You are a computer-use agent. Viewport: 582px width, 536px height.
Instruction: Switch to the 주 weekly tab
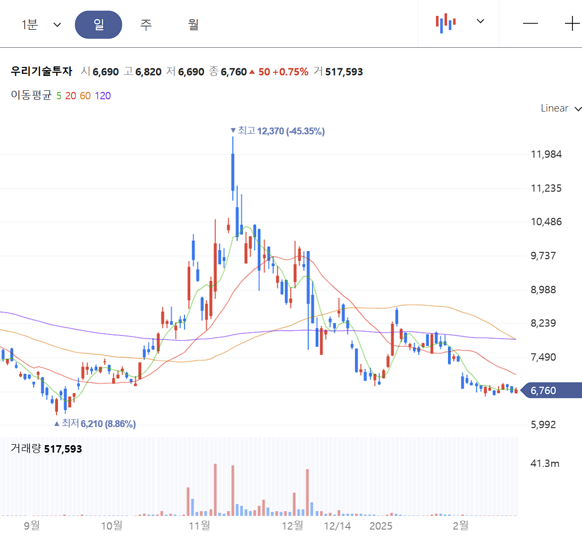click(x=145, y=24)
